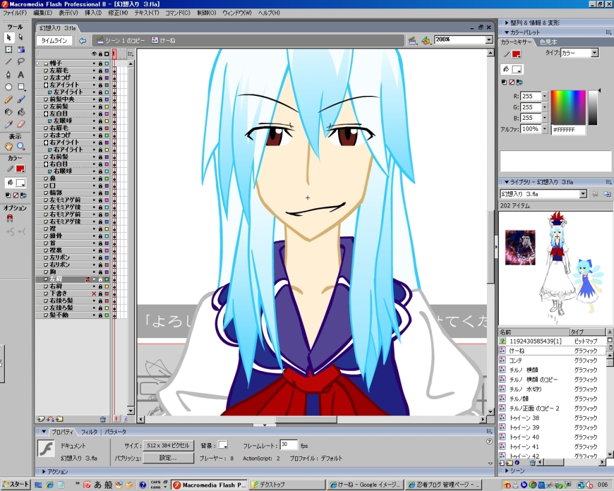Screen dimensions: 614x491
Task: Click the red stroke color swatch in toolbox
Action: click(20, 168)
